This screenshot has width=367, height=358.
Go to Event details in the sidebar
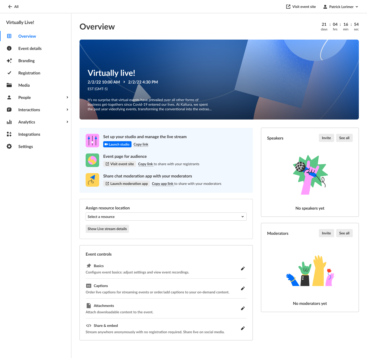tap(30, 49)
